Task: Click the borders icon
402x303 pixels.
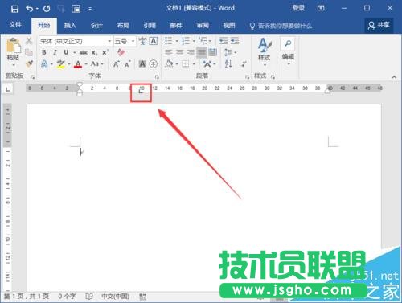Action: tap(186, 63)
